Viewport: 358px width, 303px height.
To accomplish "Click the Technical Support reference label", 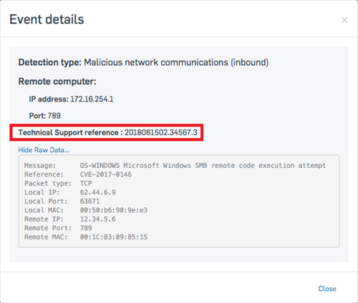I will [70, 132].
